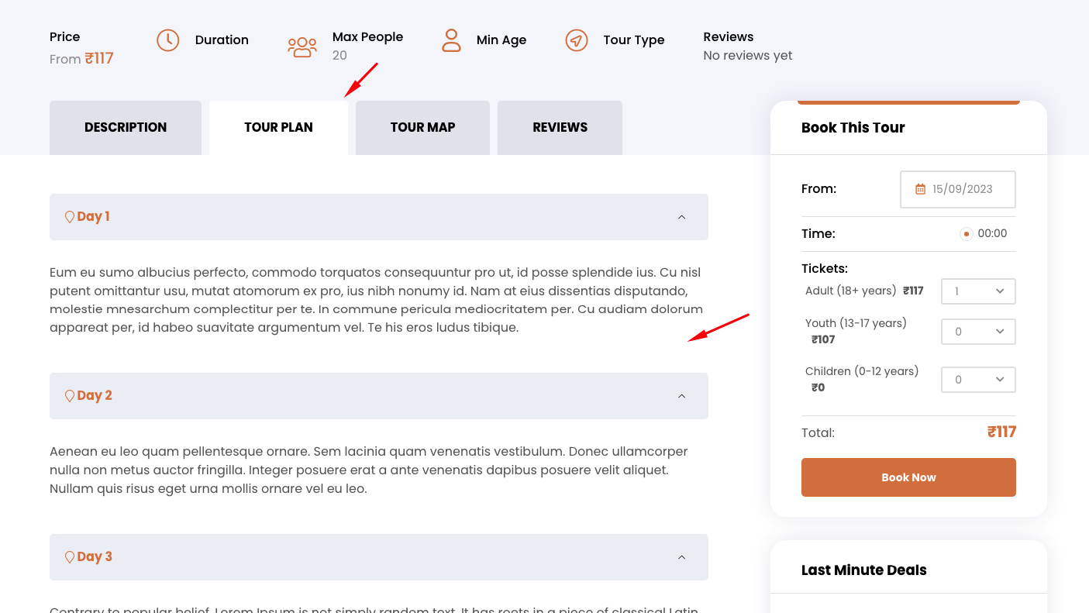1089x613 pixels.
Task: Click the calendar icon in From date field
Action: pyautogui.click(x=921, y=189)
